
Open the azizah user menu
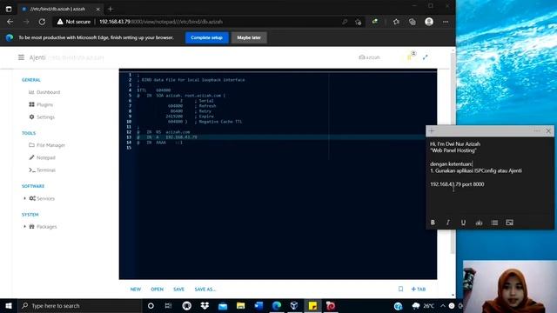coord(369,57)
